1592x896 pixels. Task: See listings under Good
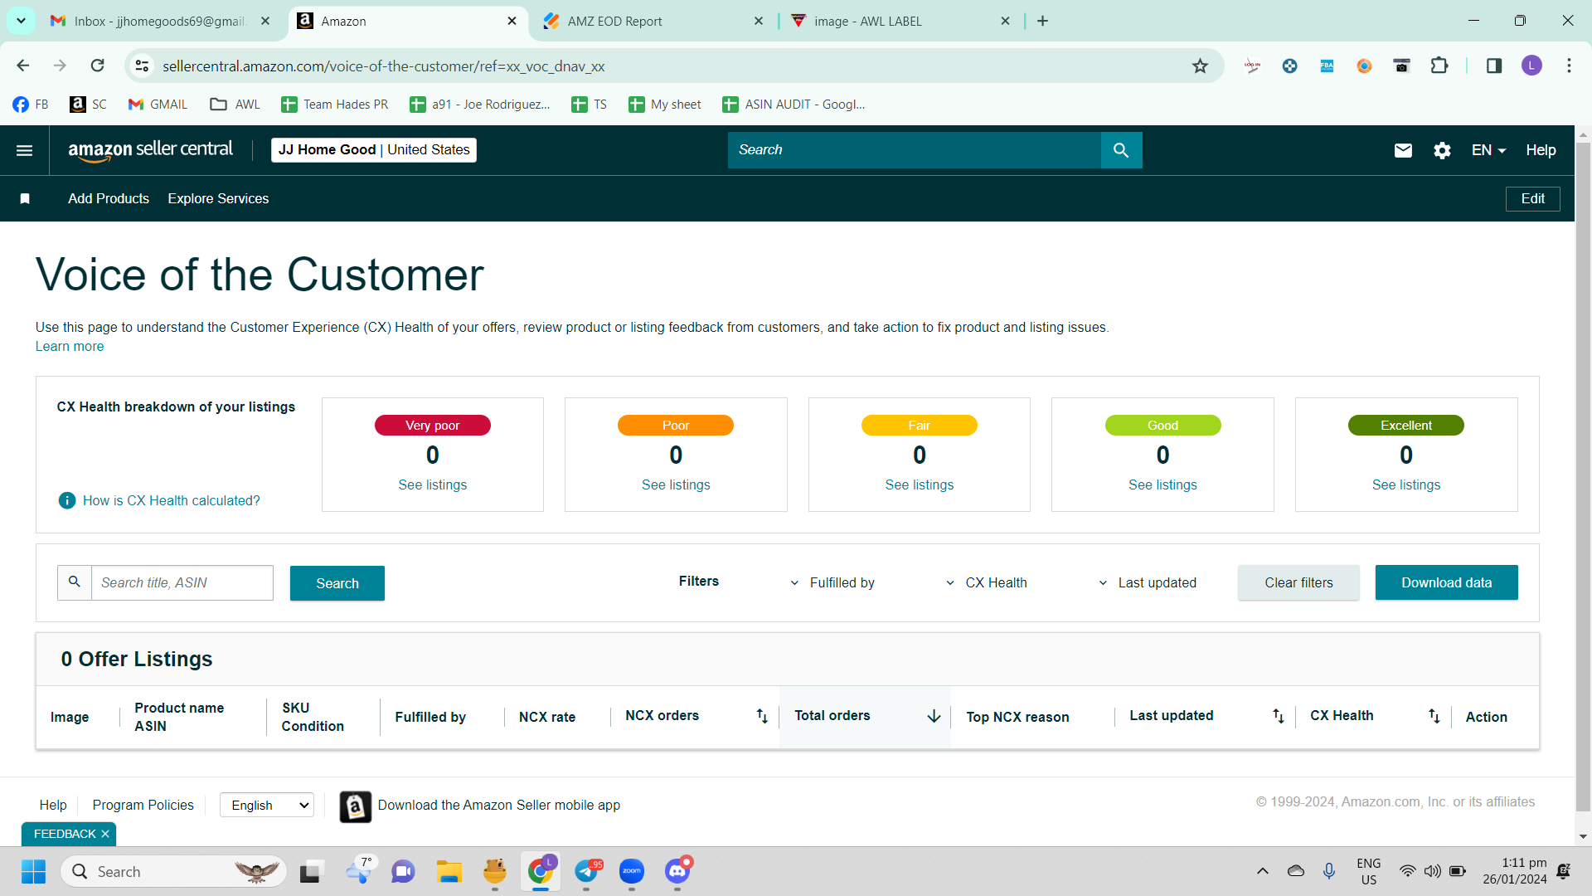click(1162, 485)
